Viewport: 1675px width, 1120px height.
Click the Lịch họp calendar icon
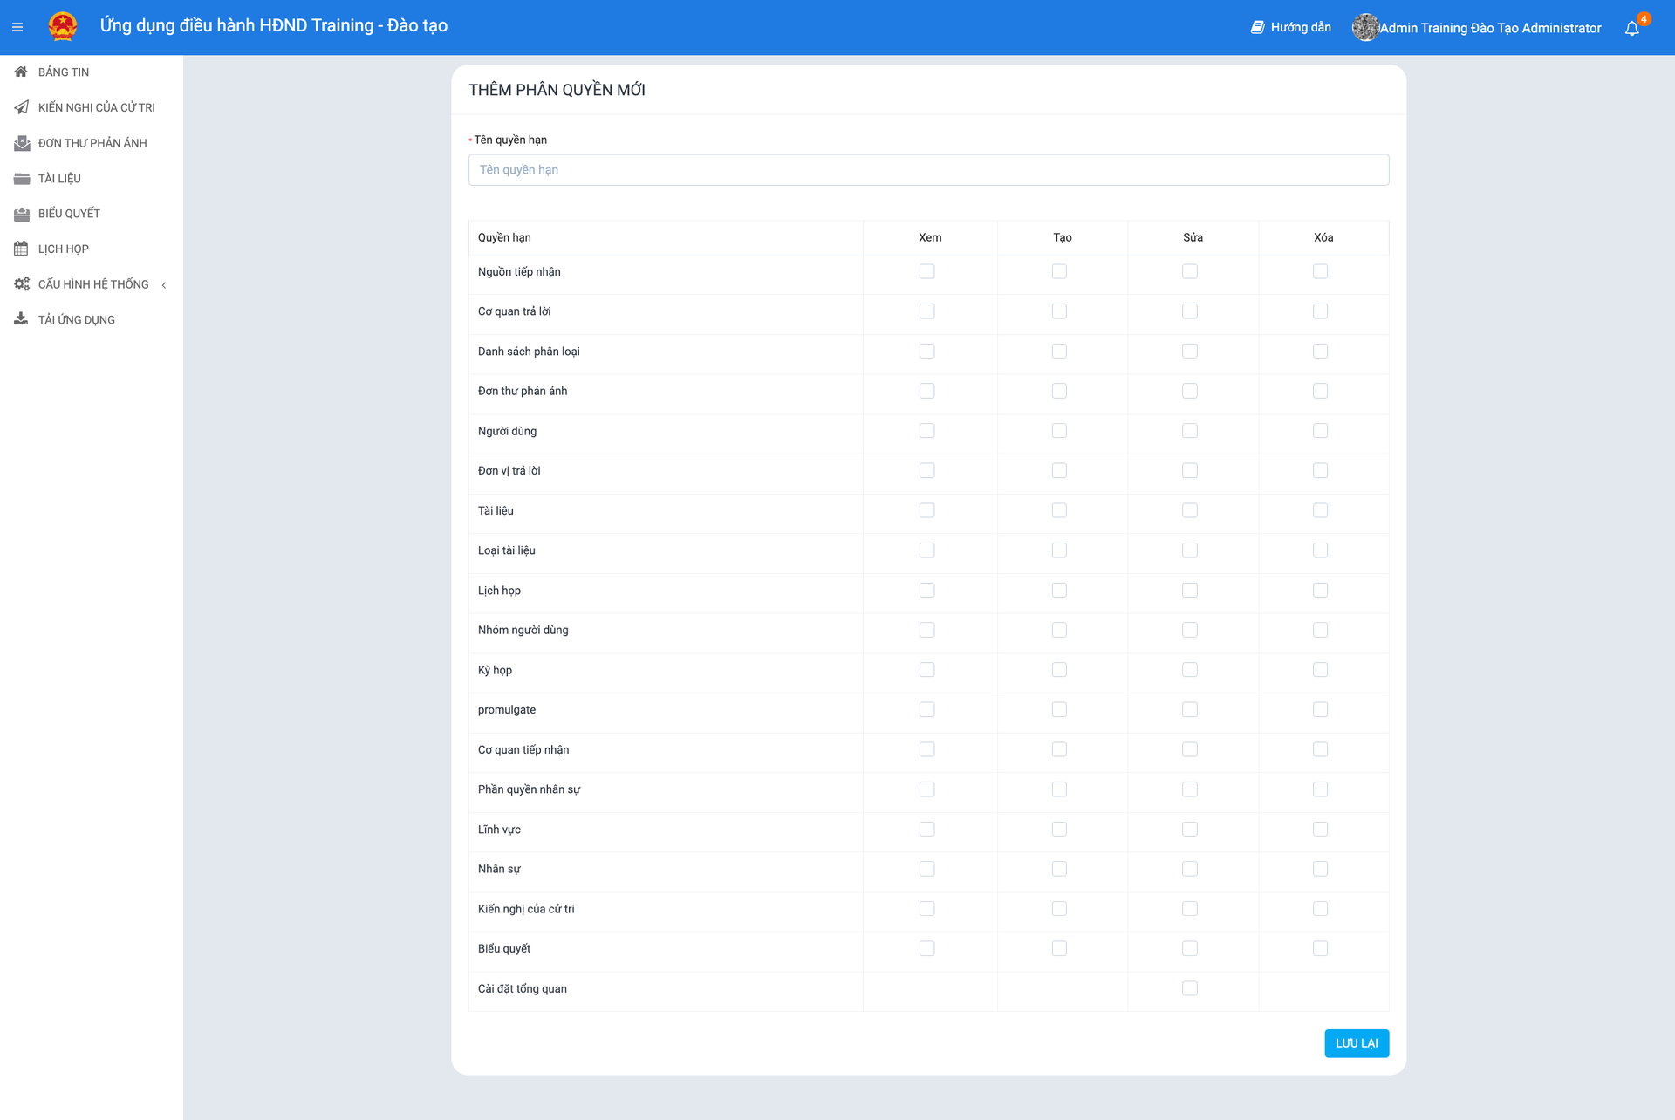21,249
